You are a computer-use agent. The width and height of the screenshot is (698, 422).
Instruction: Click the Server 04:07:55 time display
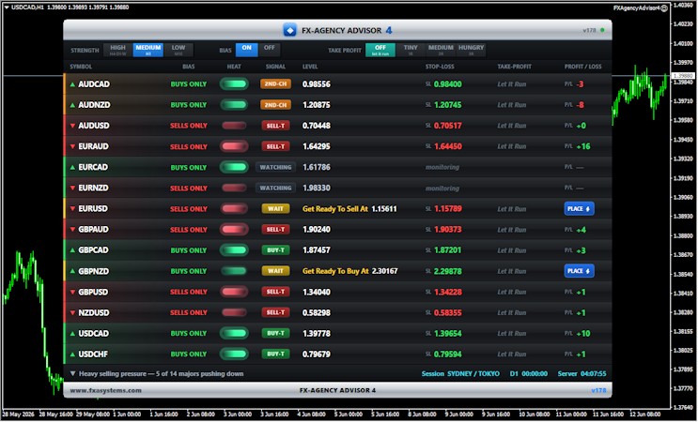[582, 373]
